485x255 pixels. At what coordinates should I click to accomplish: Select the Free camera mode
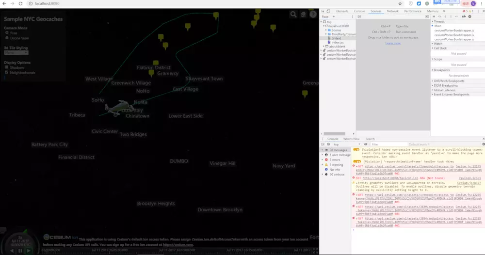tap(7, 33)
